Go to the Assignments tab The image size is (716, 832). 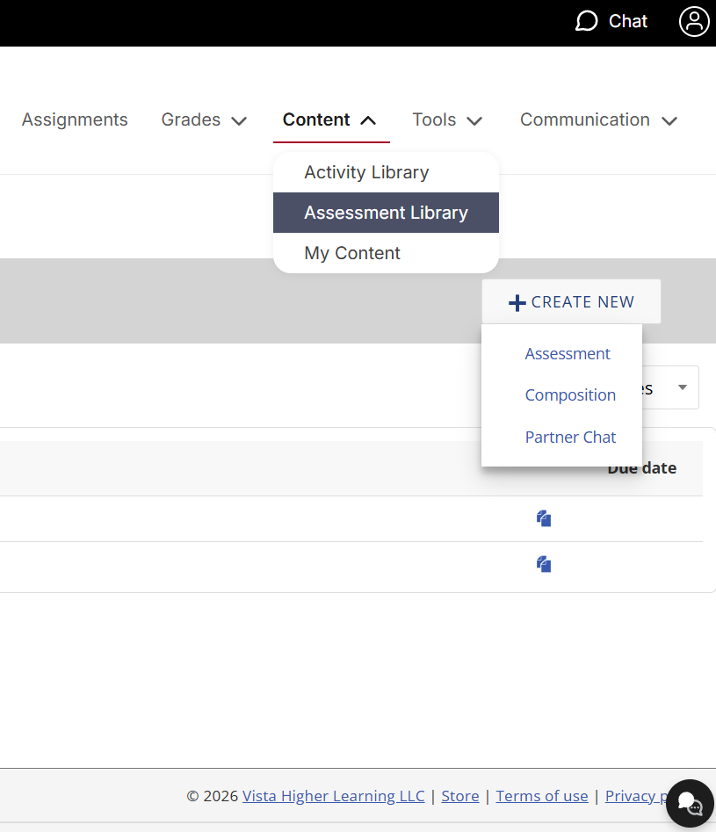pos(75,119)
